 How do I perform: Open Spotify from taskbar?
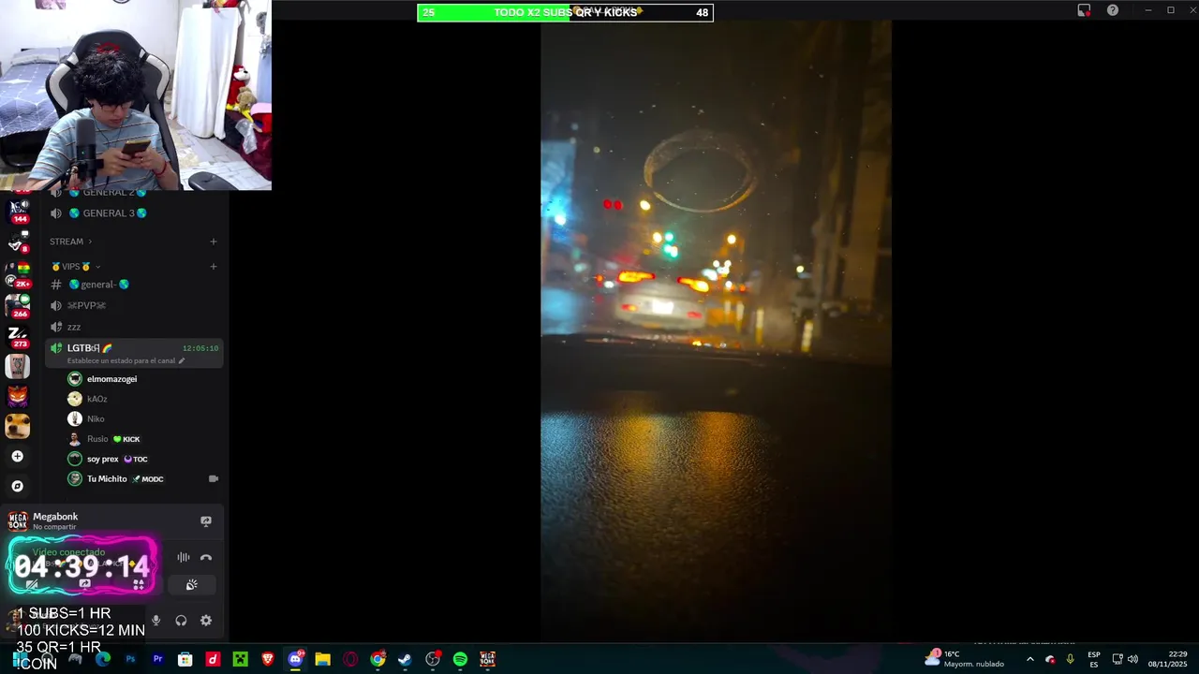(460, 659)
